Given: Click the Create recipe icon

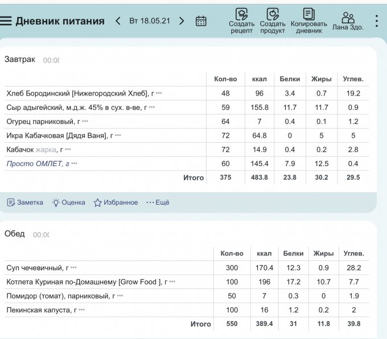Looking at the screenshot, I should tap(241, 14).
